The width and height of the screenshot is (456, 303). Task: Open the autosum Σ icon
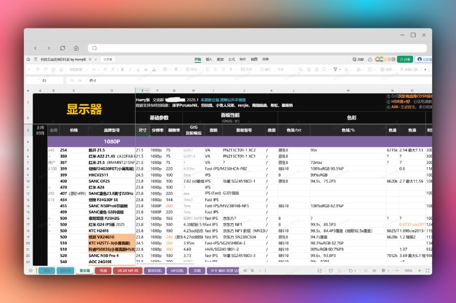(324, 69)
